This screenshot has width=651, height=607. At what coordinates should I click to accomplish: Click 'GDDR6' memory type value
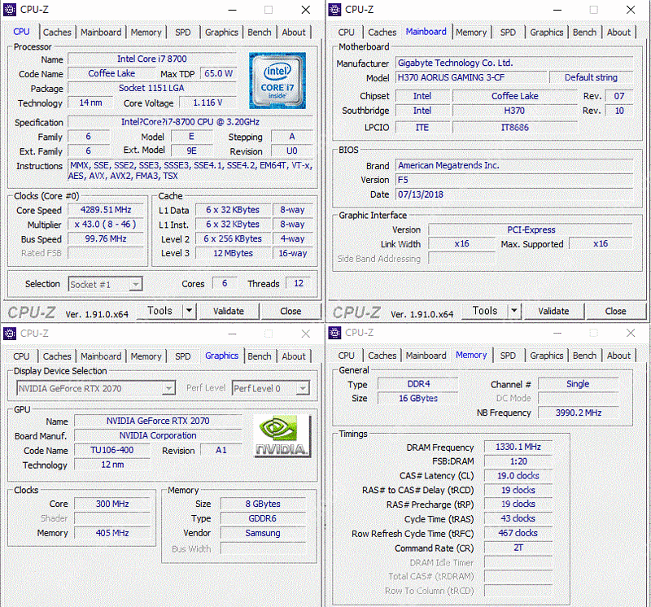(263, 518)
